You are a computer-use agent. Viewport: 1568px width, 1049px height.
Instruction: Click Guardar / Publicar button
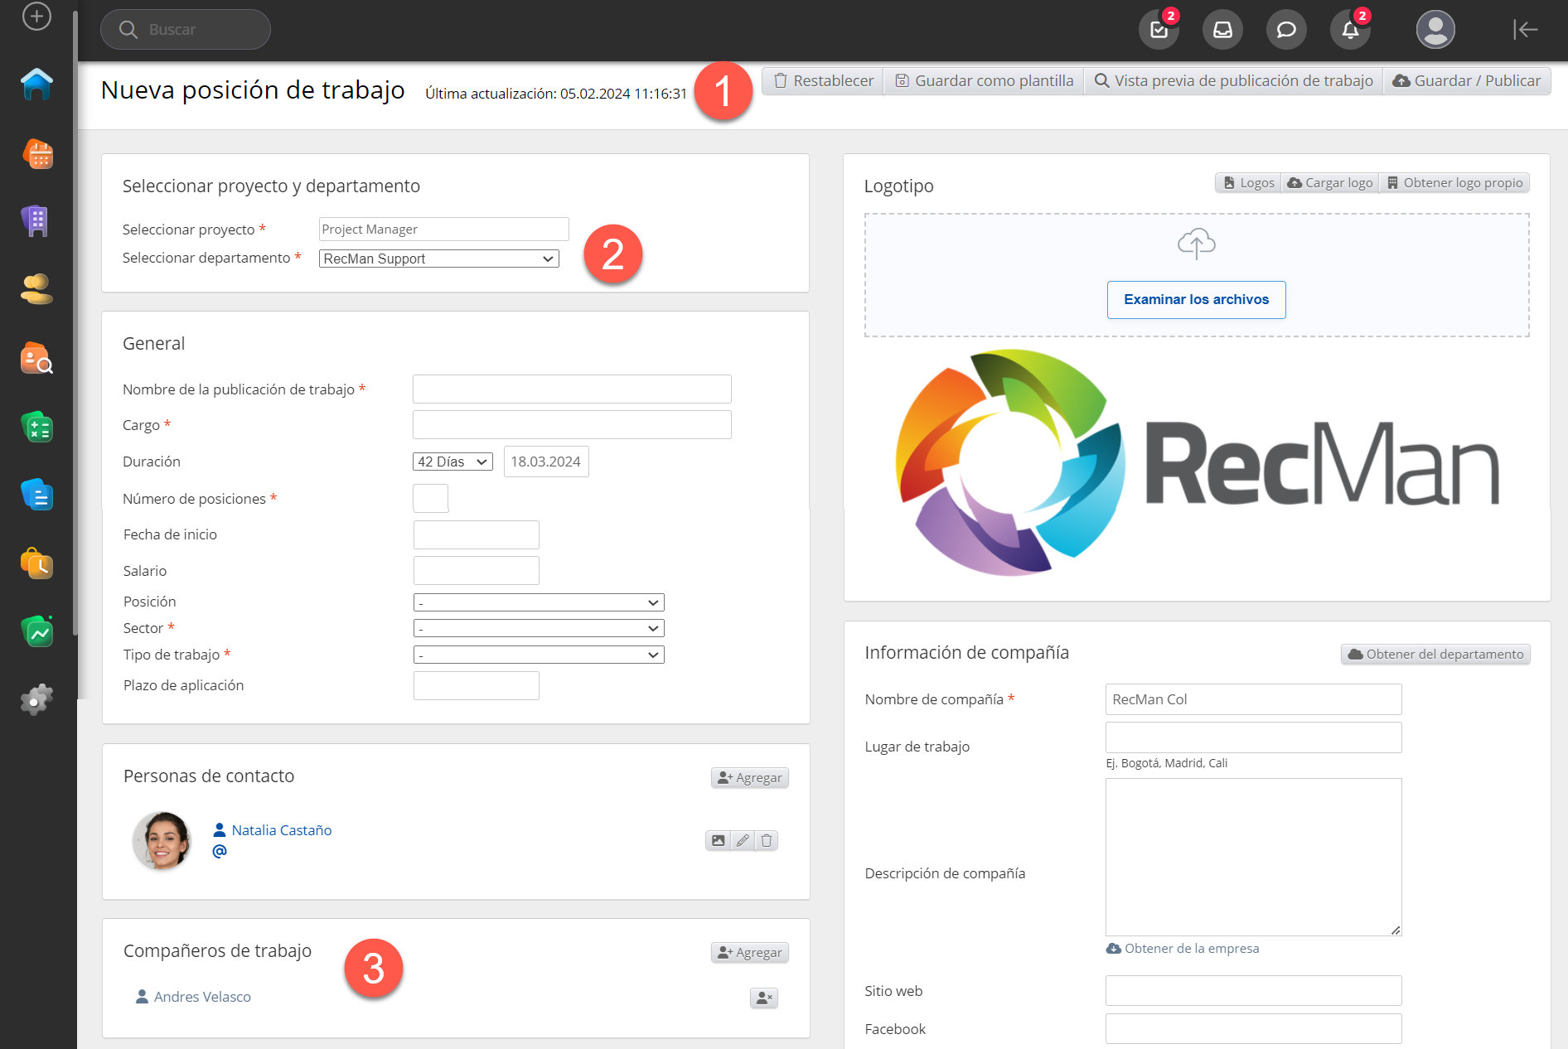(1466, 81)
